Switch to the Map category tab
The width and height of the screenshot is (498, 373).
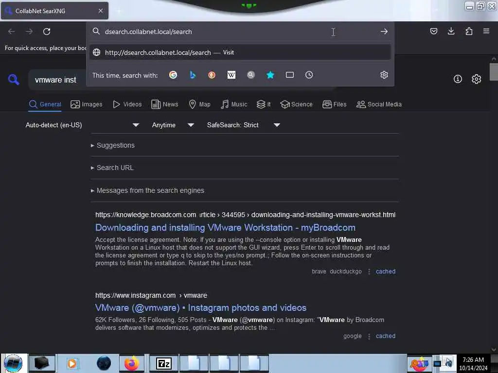pos(199,104)
